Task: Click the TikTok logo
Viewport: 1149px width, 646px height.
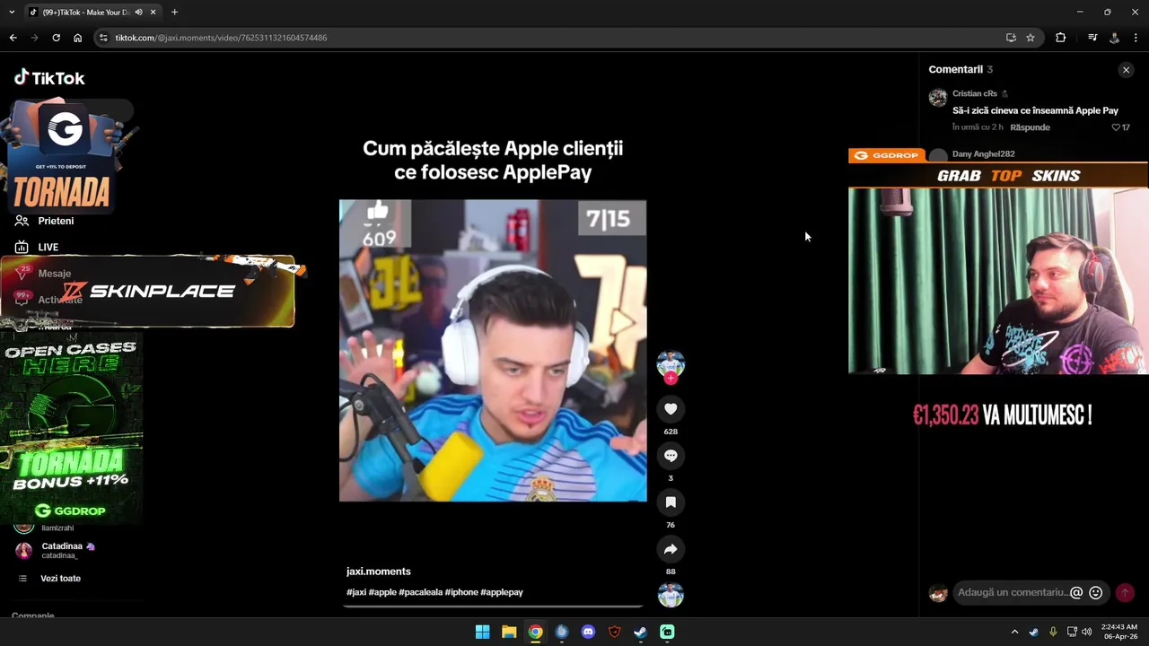Action: click(49, 78)
